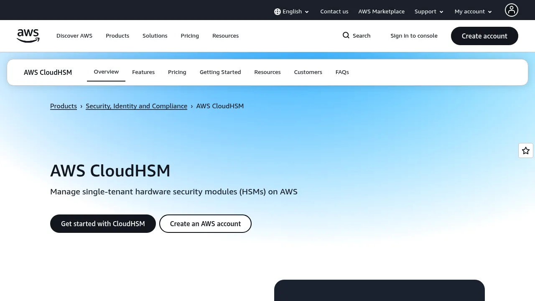Screen dimensions: 535x301
Task: Click Create an AWS account button
Action: click(x=205, y=224)
